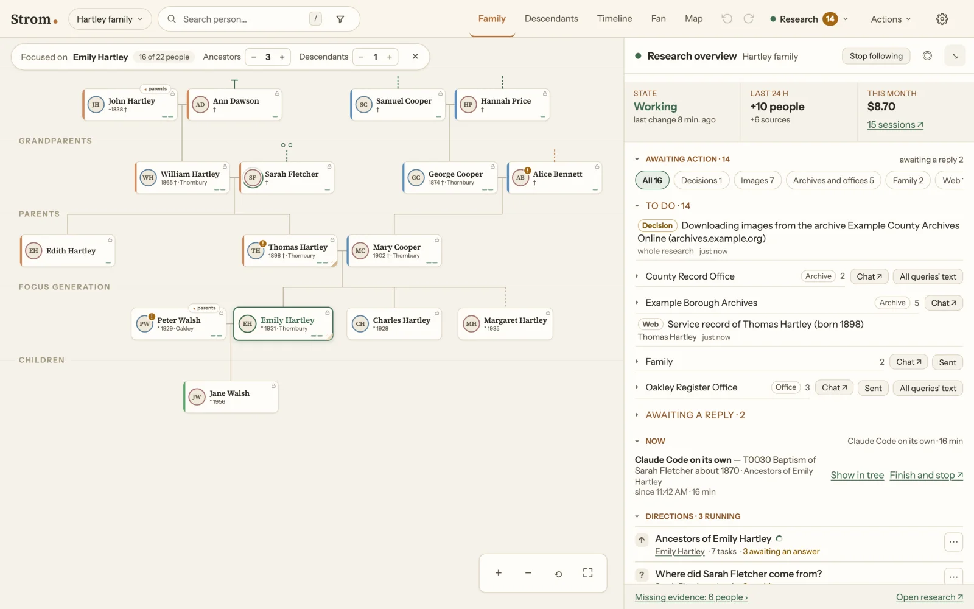Viewport: 974px width, 609px height.
Task: Open the search filter funnel icon
Action: click(340, 19)
